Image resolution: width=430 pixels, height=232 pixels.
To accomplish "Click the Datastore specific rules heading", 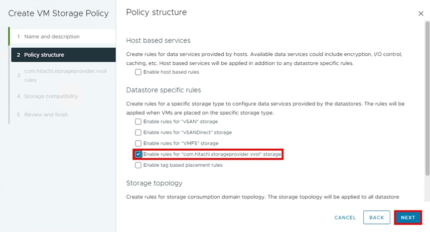I will [164, 90].
